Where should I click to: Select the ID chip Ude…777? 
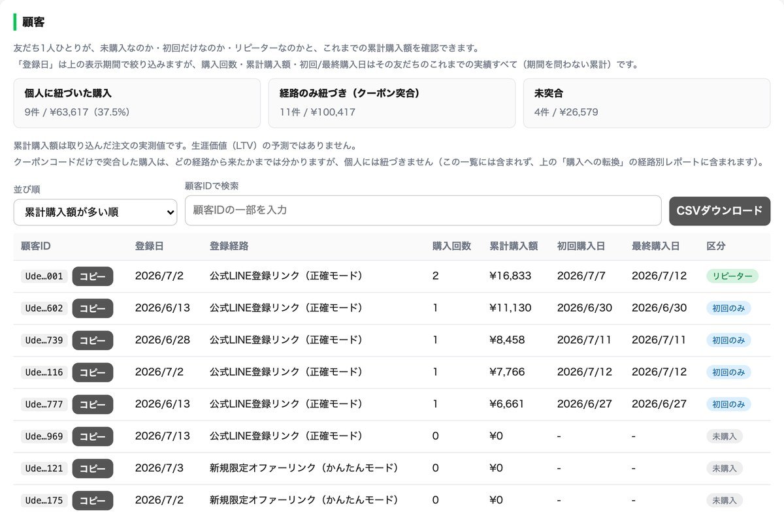point(44,404)
